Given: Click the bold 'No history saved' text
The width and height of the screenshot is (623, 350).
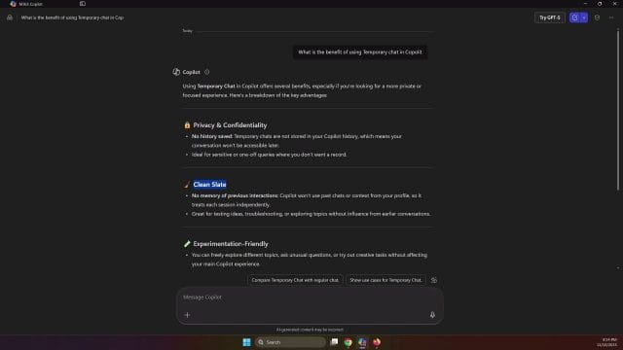Looking at the screenshot, I should [x=212, y=136].
